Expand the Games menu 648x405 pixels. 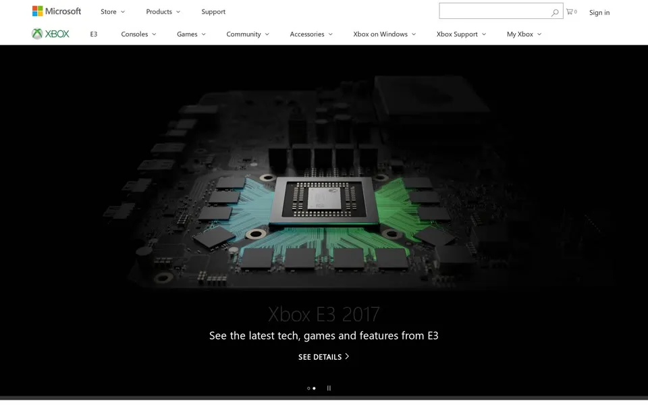[x=191, y=34]
